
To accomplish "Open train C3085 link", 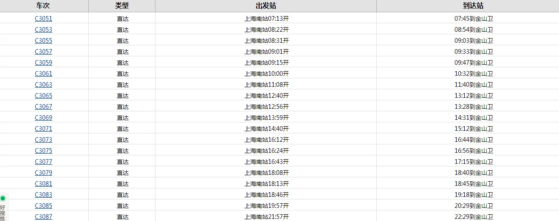I will (x=43, y=206).
